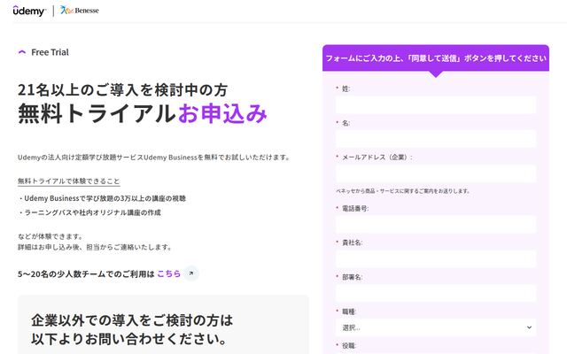The height and width of the screenshot is (354, 567).
Task: Click into the 部署名 input field
Action: (436, 293)
